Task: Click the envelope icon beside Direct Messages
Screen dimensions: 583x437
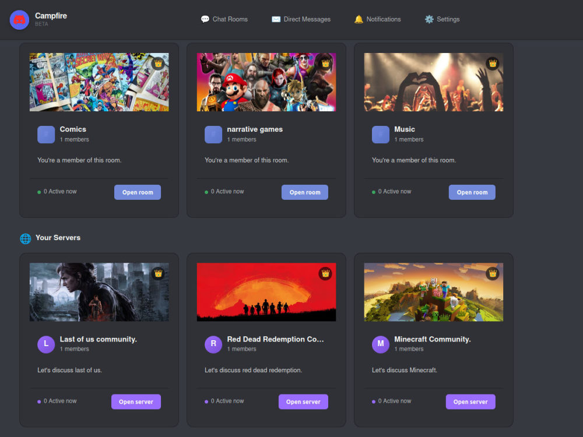Action: click(x=276, y=19)
